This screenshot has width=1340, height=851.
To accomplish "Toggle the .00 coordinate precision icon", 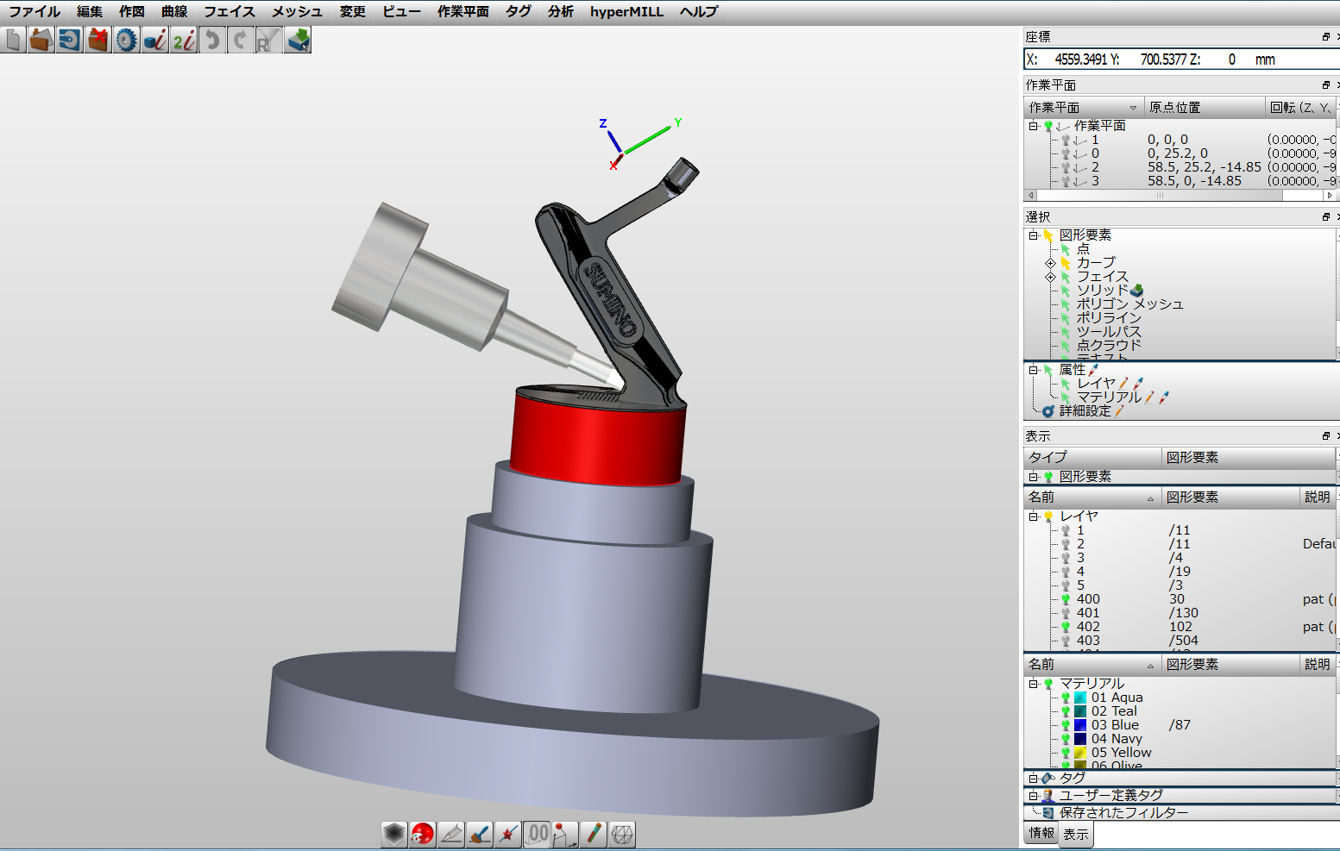I will 537,834.
